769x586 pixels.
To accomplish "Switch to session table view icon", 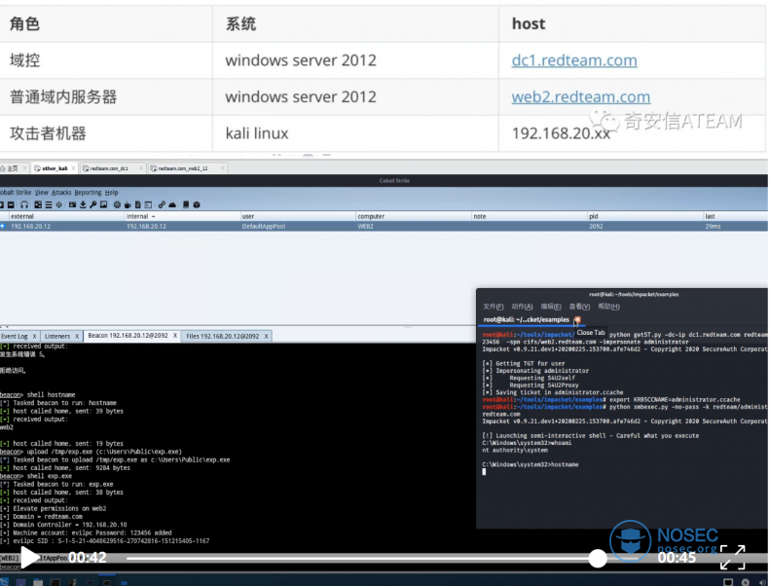I will coord(49,204).
